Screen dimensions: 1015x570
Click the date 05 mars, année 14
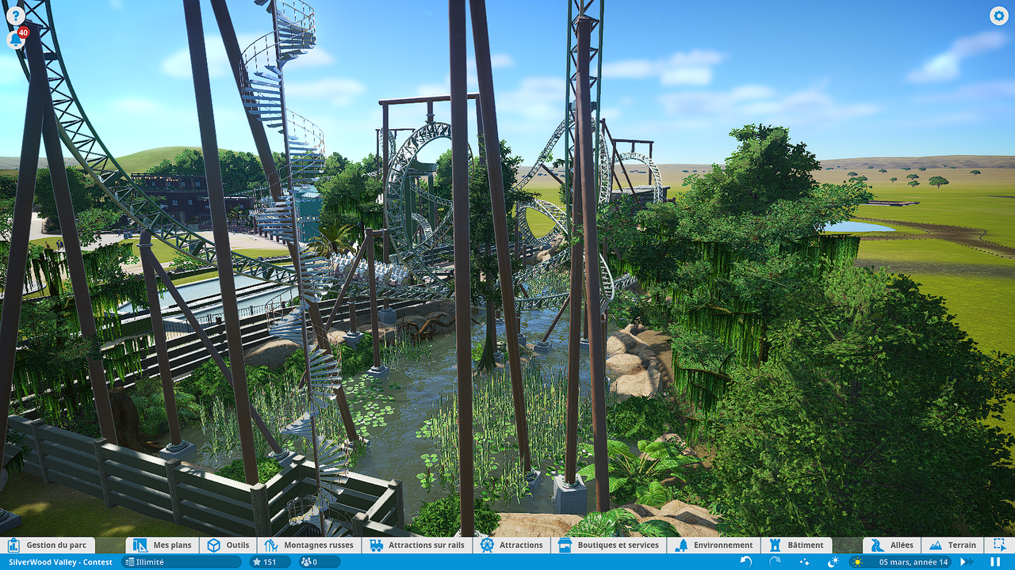912,562
